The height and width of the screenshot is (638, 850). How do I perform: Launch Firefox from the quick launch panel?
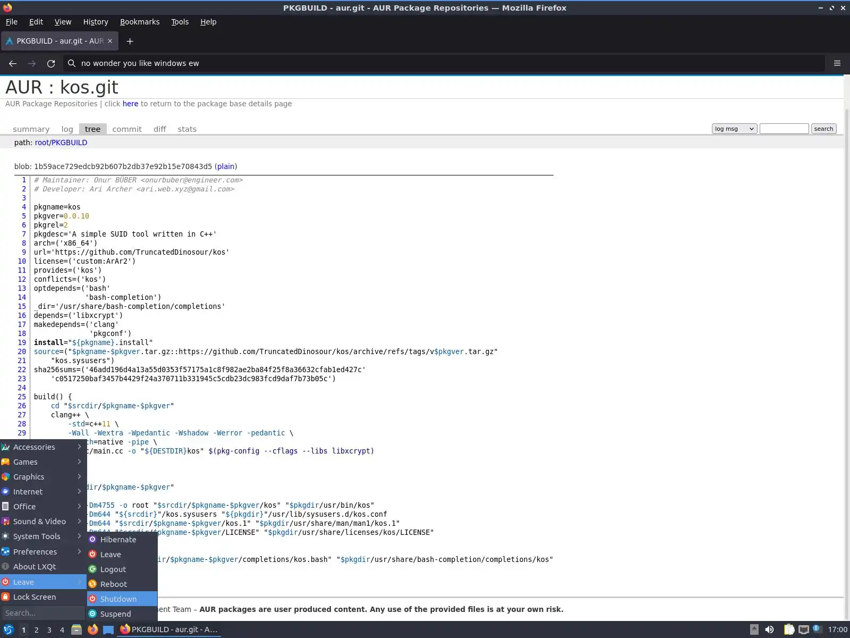[92, 629]
